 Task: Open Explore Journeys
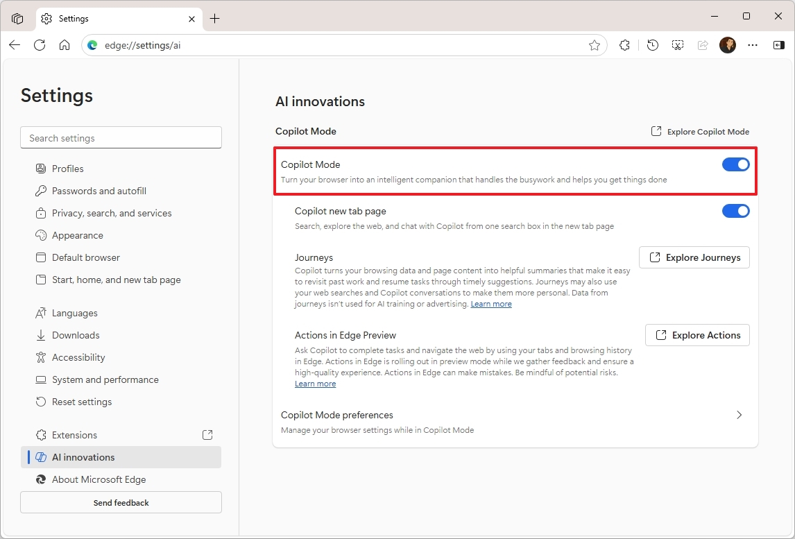(694, 257)
